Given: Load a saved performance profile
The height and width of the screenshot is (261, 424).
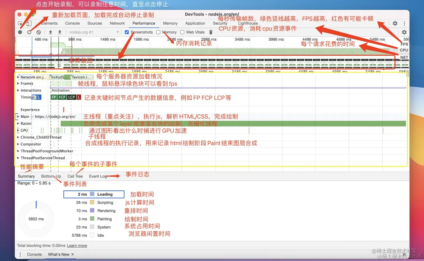Looking at the screenshot, I should 50,32.
